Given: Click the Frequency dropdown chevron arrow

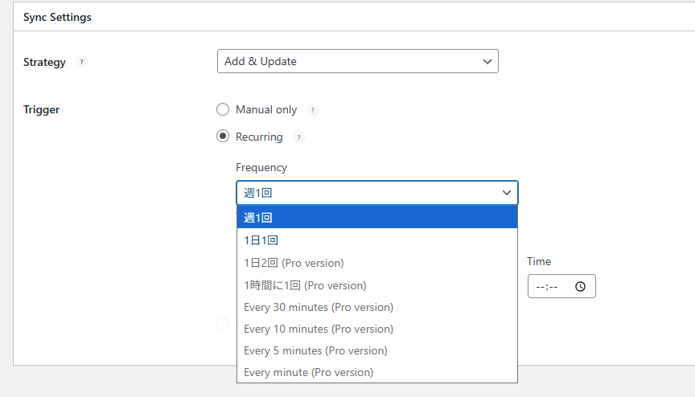Looking at the screenshot, I should [507, 193].
